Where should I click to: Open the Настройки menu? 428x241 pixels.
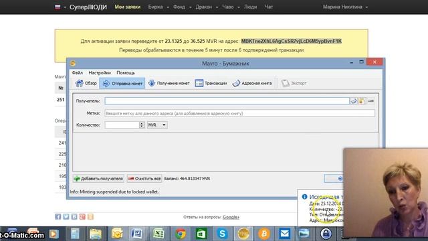(x=100, y=73)
